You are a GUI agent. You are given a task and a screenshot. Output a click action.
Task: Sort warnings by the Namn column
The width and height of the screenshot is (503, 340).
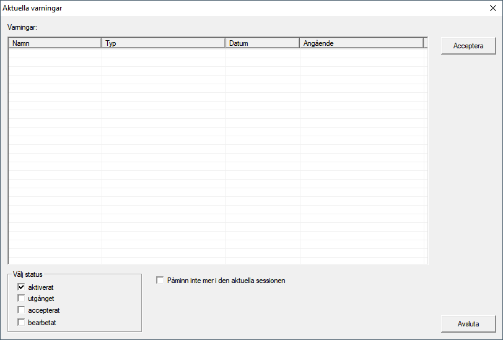click(x=55, y=43)
